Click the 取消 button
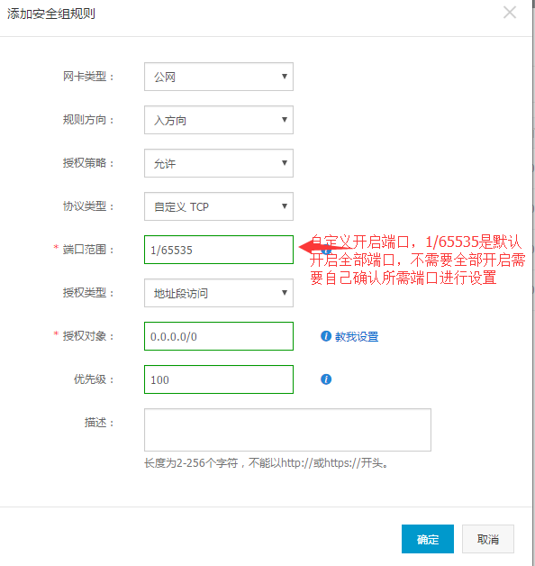 (488, 539)
